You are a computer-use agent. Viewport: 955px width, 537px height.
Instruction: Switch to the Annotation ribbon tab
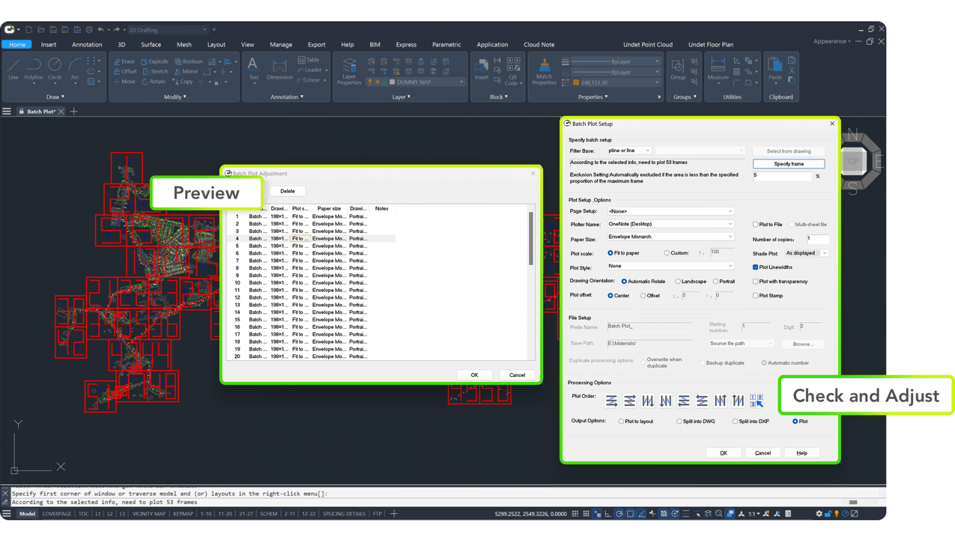pyautogui.click(x=87, y=45)
